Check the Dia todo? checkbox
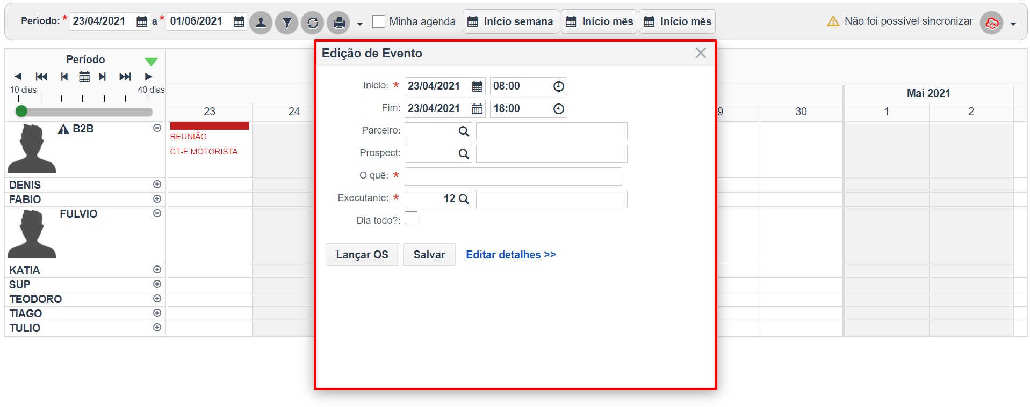Viewport: 1030px width, 407px height. [x=411, y=218]
